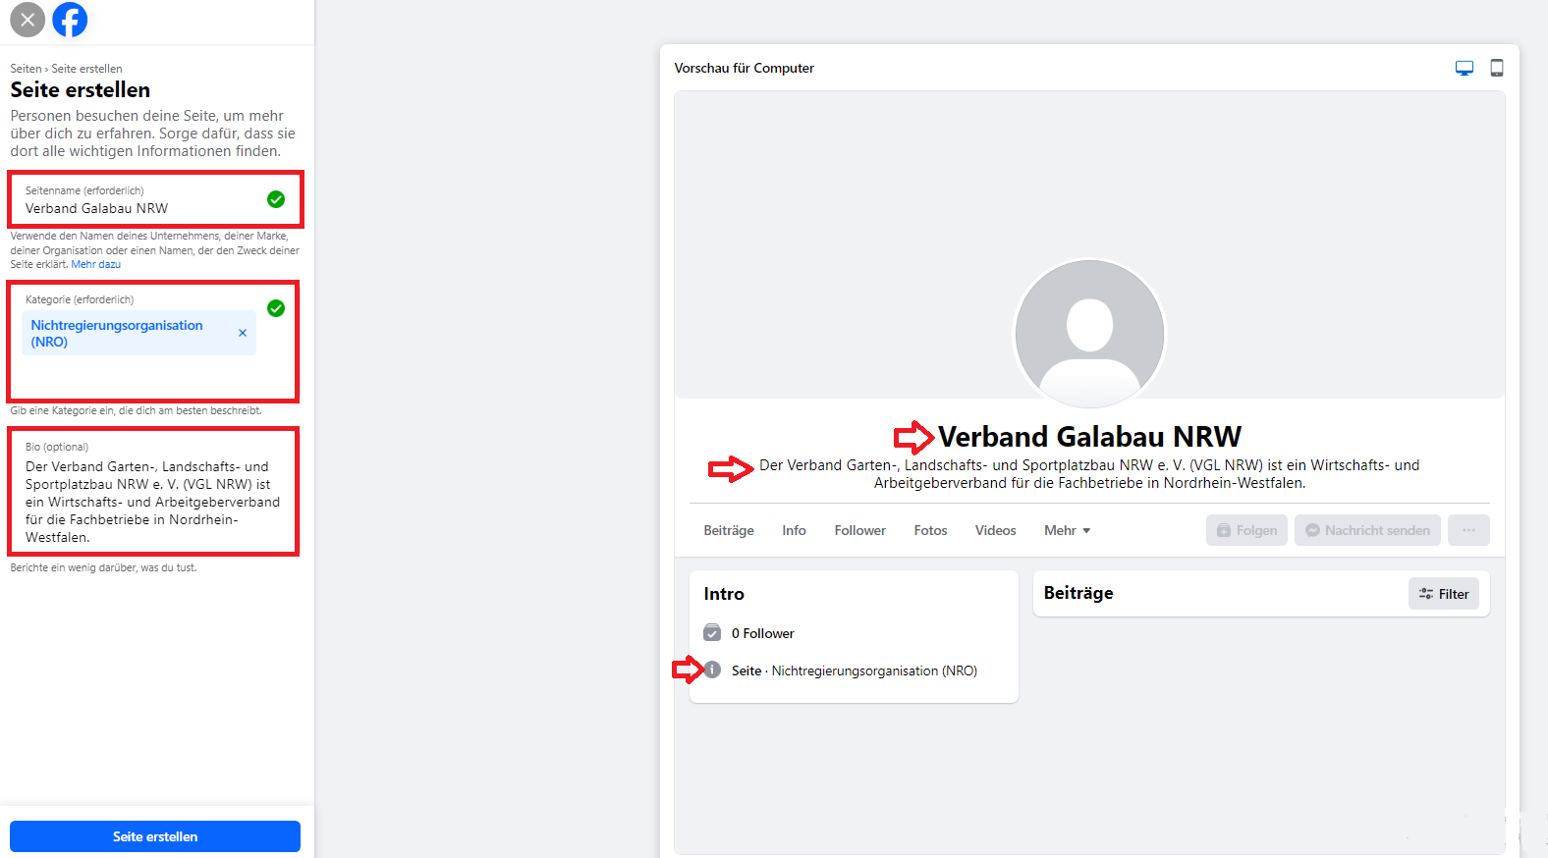Click Nachricht senden button
Viewport: 1548px width, 858px height.
pyautogui.click(x=1367, y=530)
